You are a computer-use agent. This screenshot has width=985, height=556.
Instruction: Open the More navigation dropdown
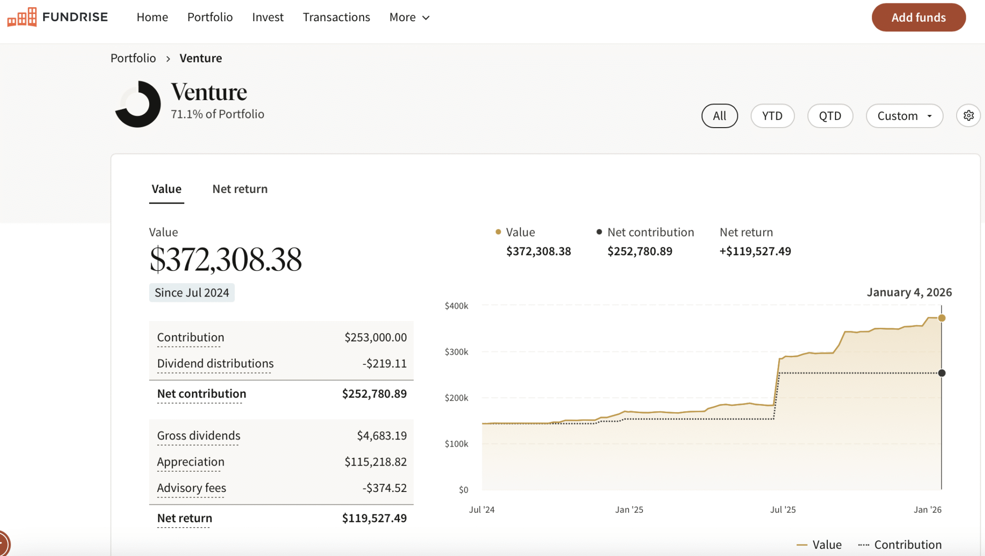tap(409, 17)
